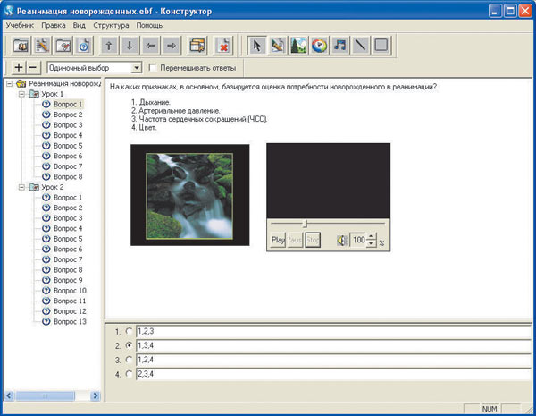Collapse the Урок 1 tree node

[x=21, y=94]
